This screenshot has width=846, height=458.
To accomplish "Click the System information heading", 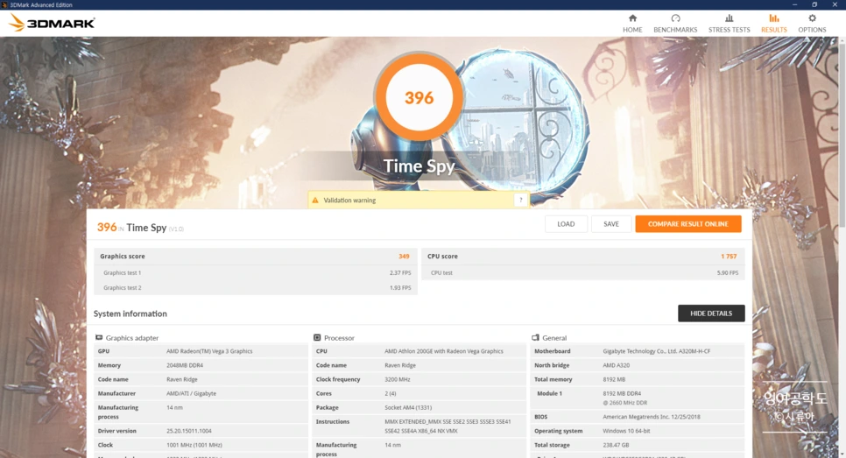I will click(130, 314).
